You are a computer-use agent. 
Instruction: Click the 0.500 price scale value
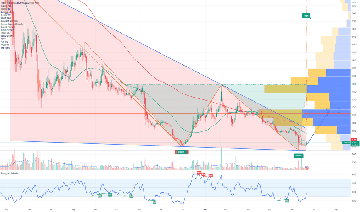pyautogui.click(x=354, y=162)
